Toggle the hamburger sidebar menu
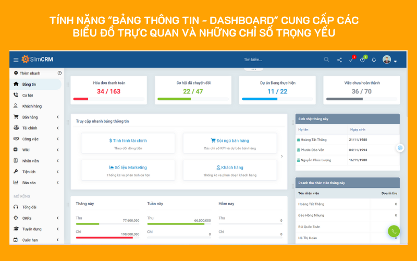417x261 pixels. coord(16,60)
